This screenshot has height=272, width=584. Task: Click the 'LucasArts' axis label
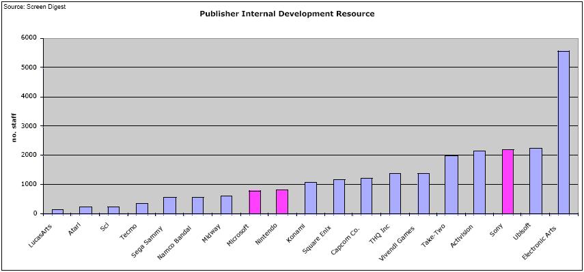tap(41, 235)
